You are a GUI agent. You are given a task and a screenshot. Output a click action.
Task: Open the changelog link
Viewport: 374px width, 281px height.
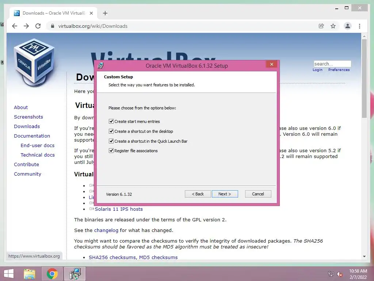106,231
